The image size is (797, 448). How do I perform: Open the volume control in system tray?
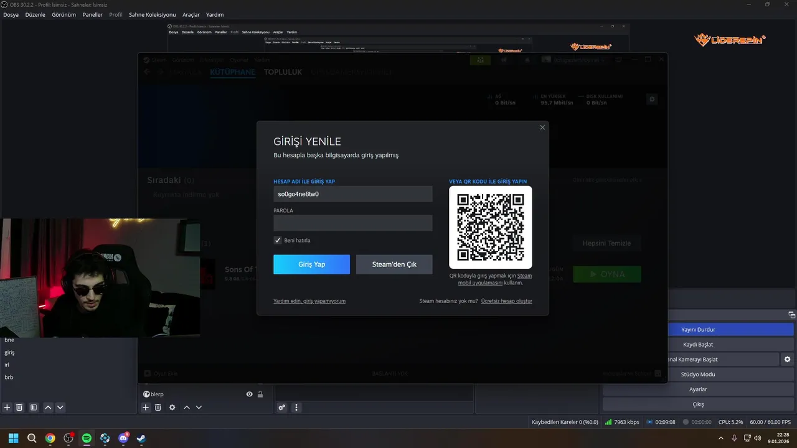(x=758, y=438)
